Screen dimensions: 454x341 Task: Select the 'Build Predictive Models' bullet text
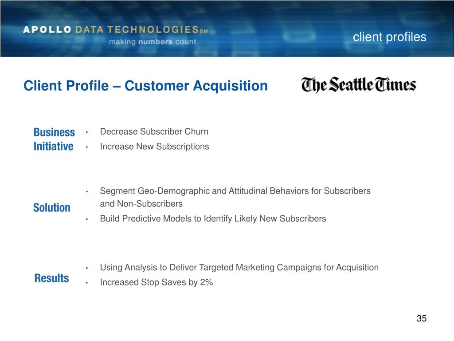tap(213, 218)
